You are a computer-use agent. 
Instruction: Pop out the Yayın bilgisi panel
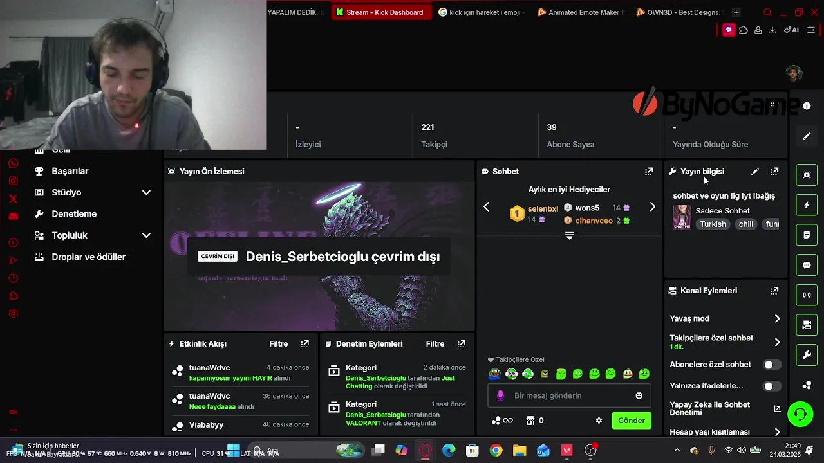[x=774, y=172]
